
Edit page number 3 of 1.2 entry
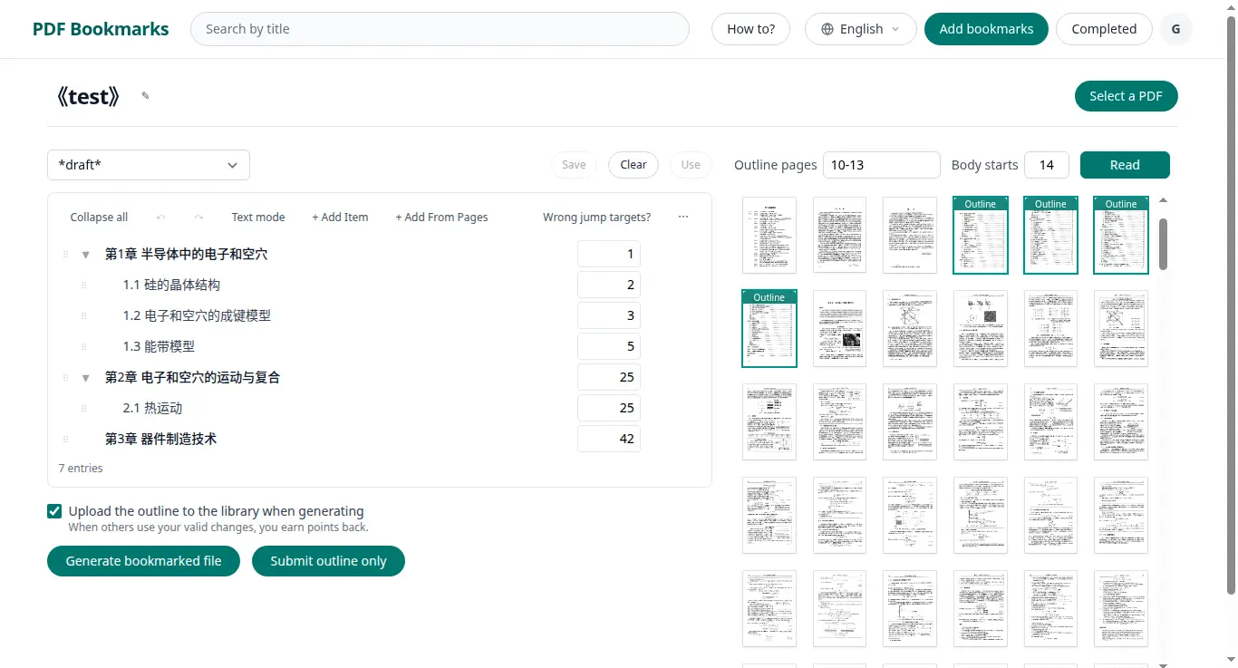(x=609, y=316)
